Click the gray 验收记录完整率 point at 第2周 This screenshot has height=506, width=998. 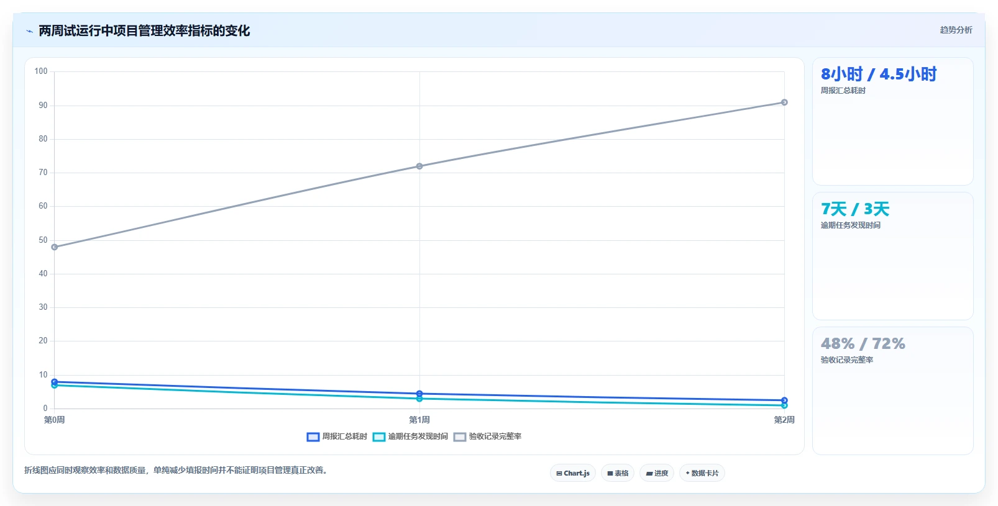point(784,102)
